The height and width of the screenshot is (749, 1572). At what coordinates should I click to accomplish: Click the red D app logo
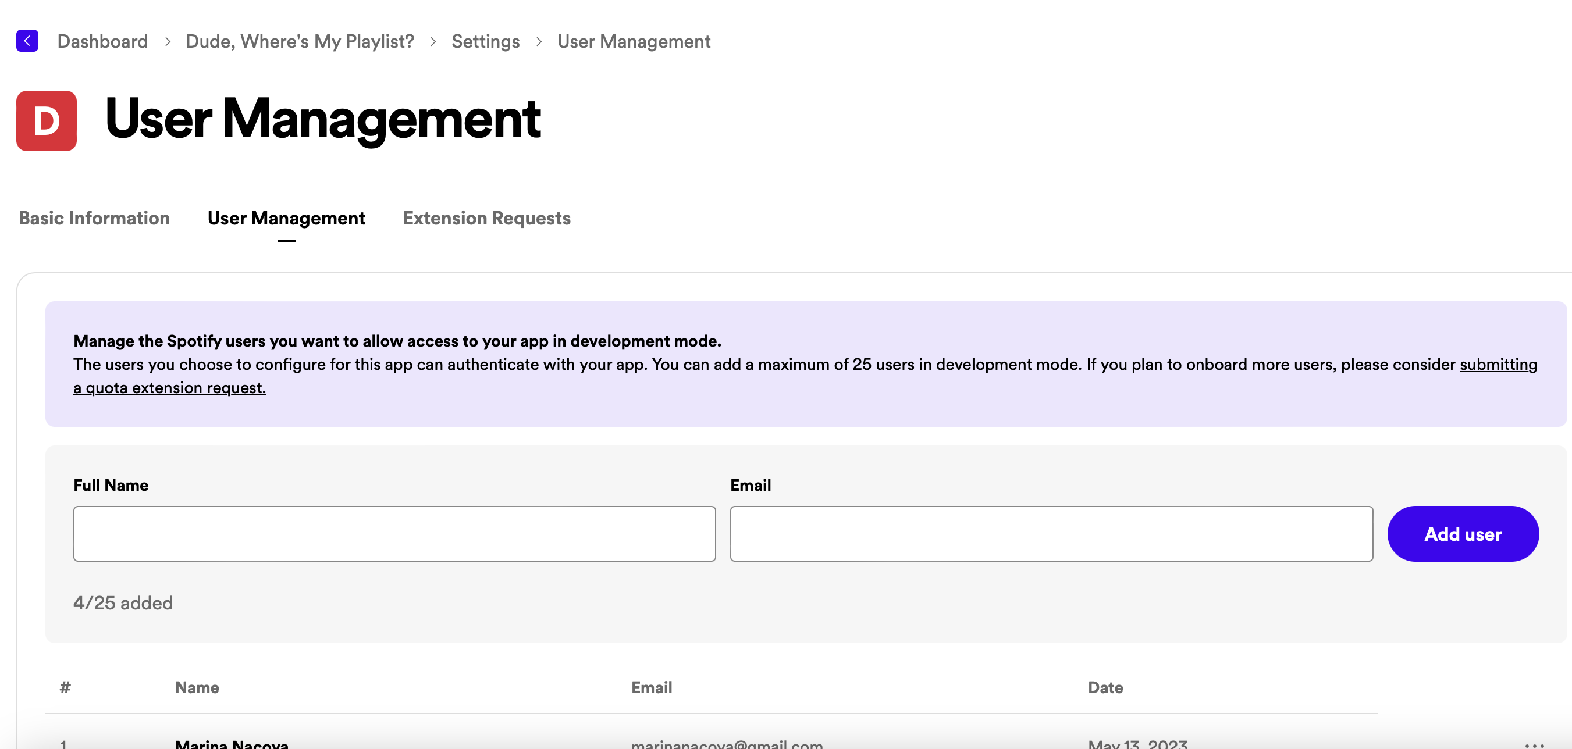click(47, 121)
